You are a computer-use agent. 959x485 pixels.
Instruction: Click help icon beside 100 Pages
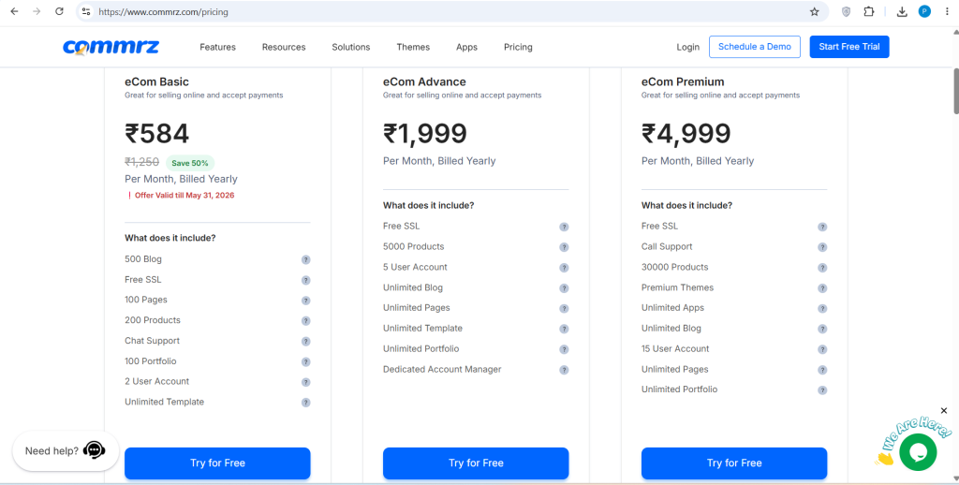306,301
